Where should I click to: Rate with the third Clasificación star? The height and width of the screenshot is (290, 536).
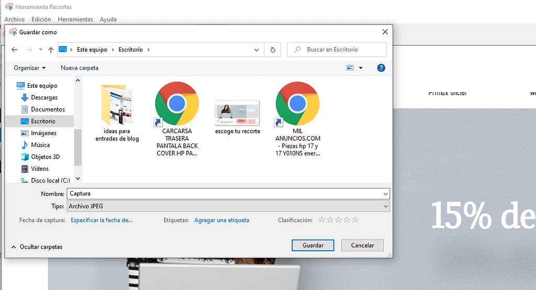click(339, 219)
